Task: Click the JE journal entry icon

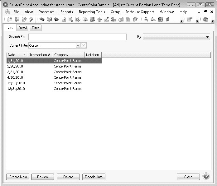Action: pos(64,19)
